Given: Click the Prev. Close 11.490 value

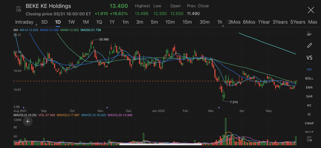Looking at the screenshot, I should (193, 14).
